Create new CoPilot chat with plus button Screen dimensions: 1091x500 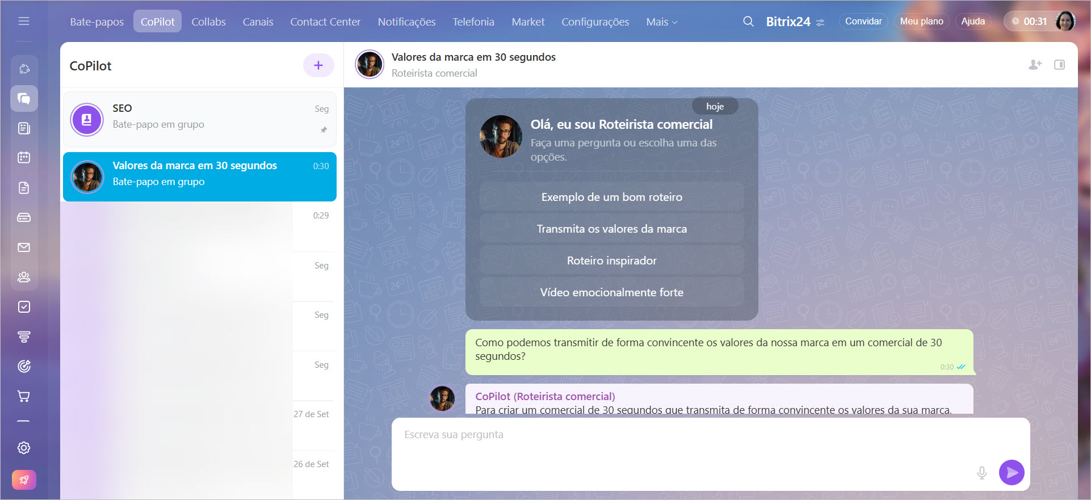click(x=318, y=65)
